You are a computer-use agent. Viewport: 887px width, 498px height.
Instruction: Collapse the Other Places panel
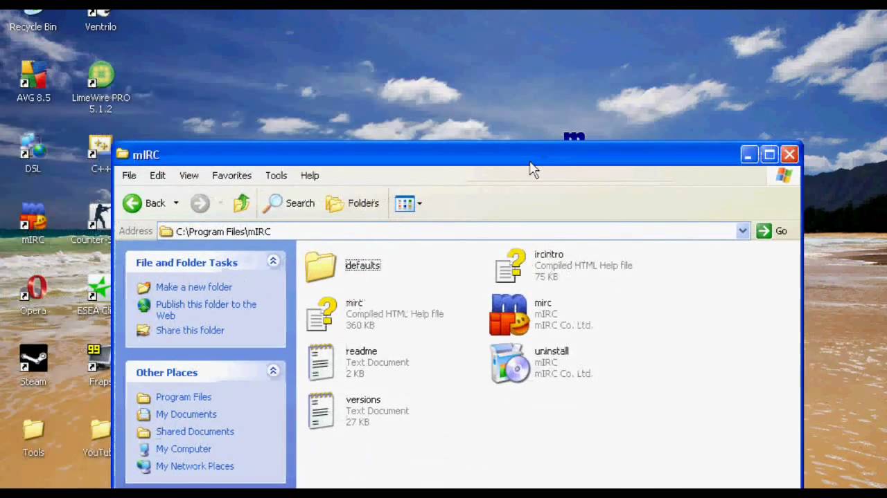tap(273, 371)
